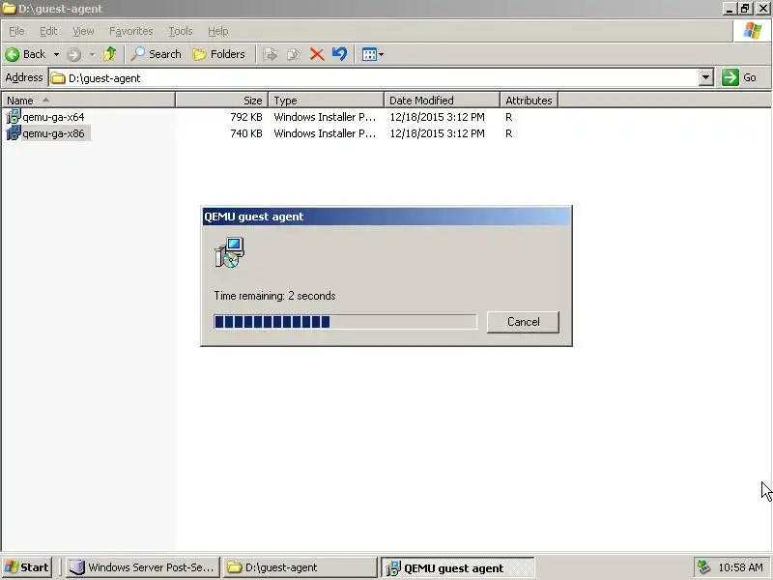The image size is (773, 580).
Task: Sort by the Size column header
Action: 222,101
